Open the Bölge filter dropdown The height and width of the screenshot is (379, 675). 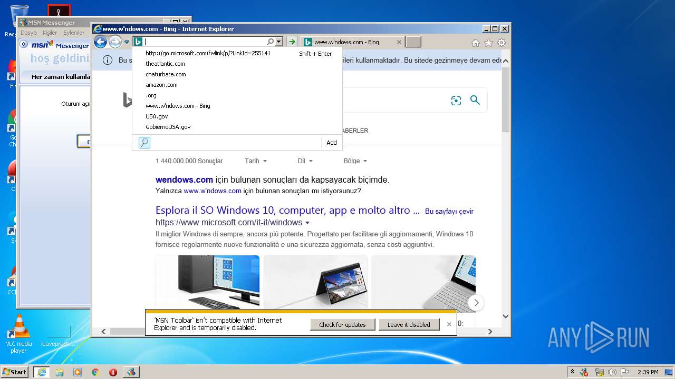point(355,161)
